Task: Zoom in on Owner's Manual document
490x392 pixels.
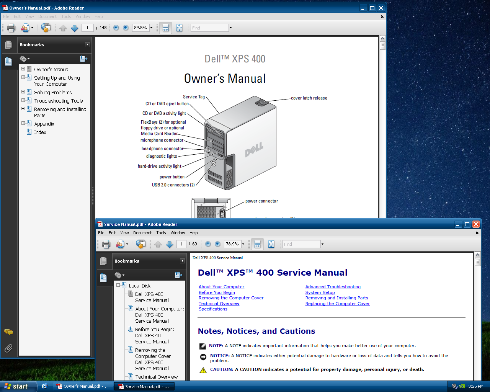Action: (x=126, y=28)
